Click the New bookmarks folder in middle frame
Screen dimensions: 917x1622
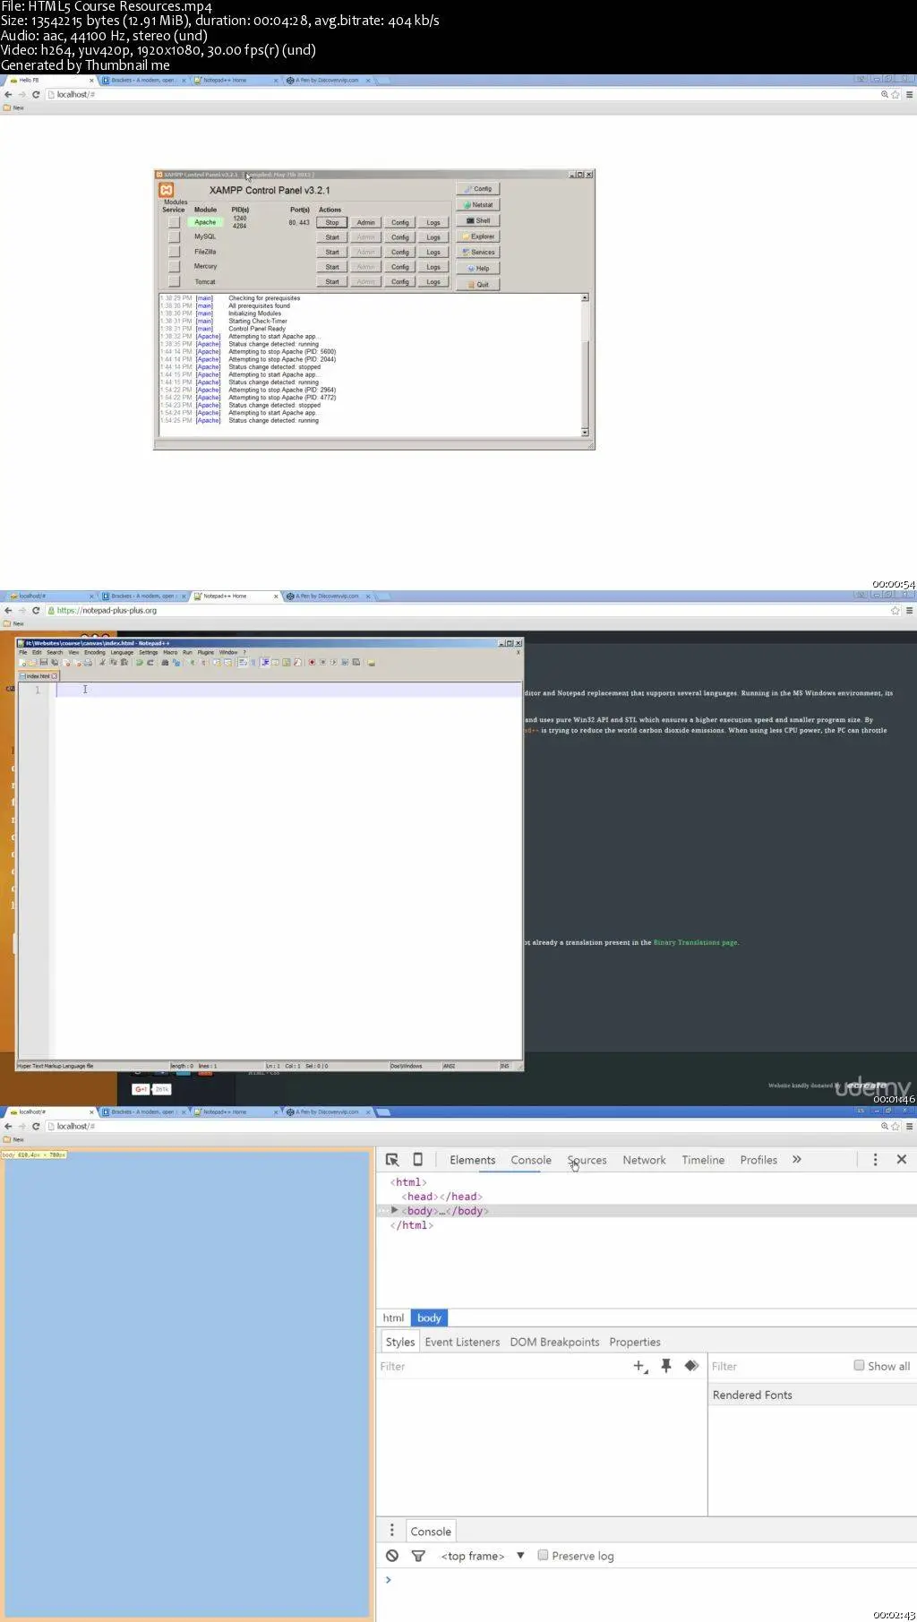click(13, 623)
